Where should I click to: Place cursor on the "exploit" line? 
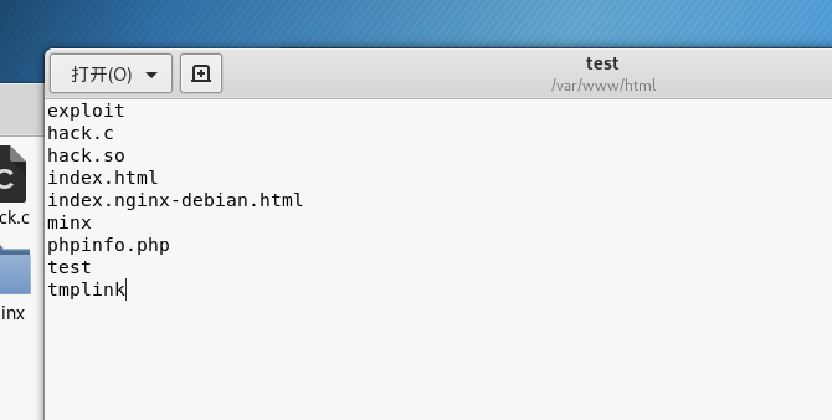(x=86, y=111)
